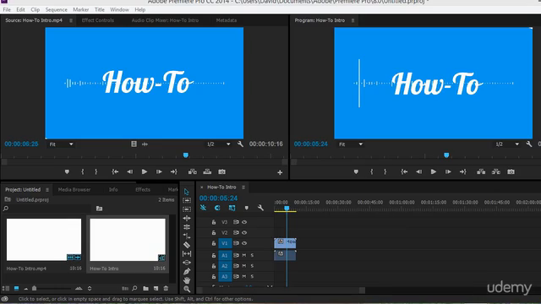
Task: Toggle V1 track targeting
Action: click(225, 243)
